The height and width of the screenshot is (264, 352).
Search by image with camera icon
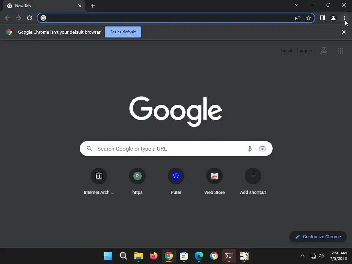[x=262, y=148]
